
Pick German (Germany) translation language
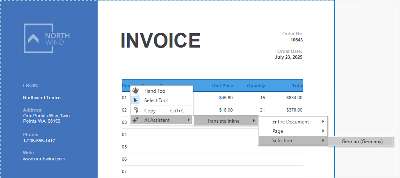point(362,141)
